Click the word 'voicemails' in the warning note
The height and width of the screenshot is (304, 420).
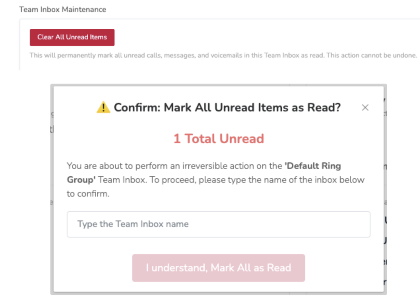[x=226, y=55]
